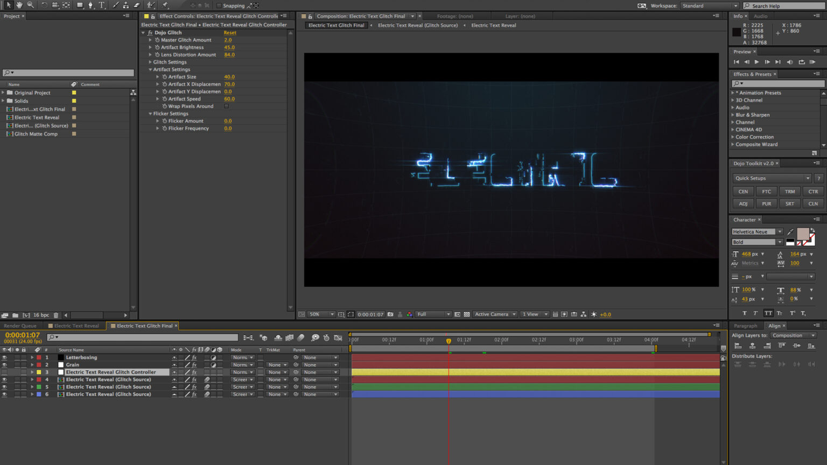Open the Audio panel tab

tap(761, 16)
